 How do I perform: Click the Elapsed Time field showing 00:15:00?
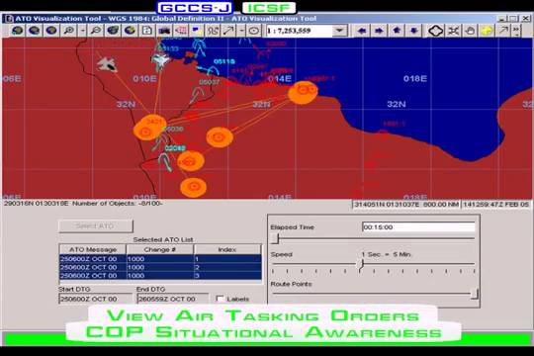point(418,227)
